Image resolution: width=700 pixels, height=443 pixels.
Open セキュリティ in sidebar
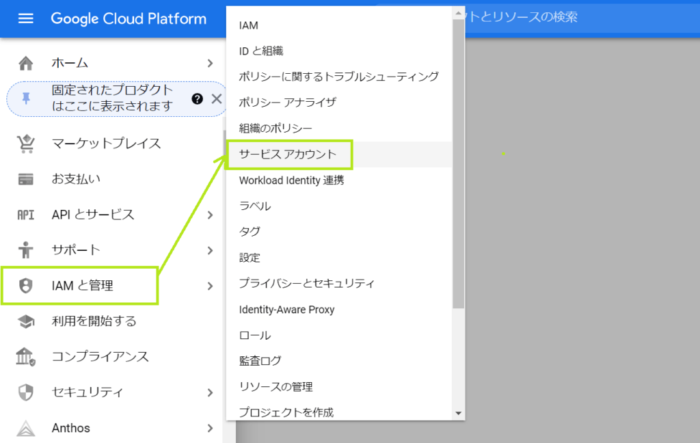[87, 392]
